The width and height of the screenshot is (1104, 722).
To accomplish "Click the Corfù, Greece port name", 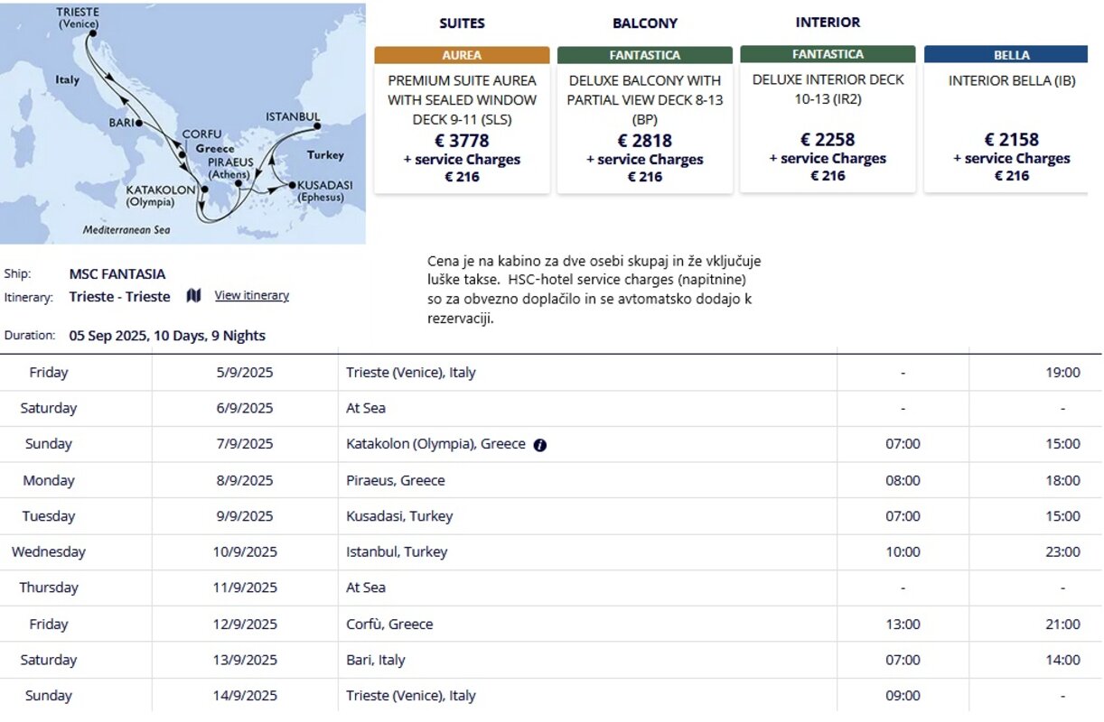I will [x=389, y=625].
